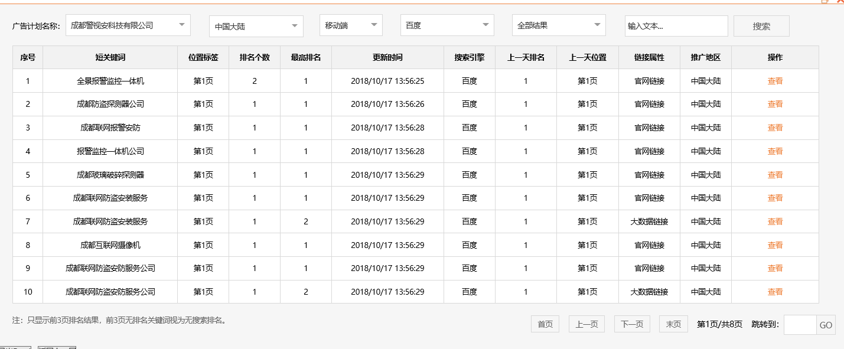Open the 全部结果 results filter dropdown
This screenshot has height=349, width=844.
tap(558, 25)
